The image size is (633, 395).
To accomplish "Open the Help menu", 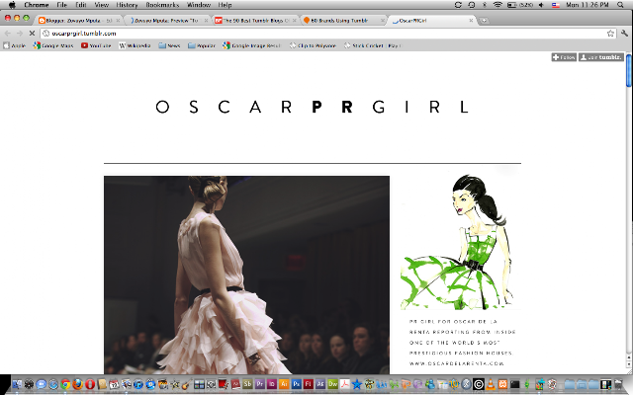I will [x=225, y=5].
